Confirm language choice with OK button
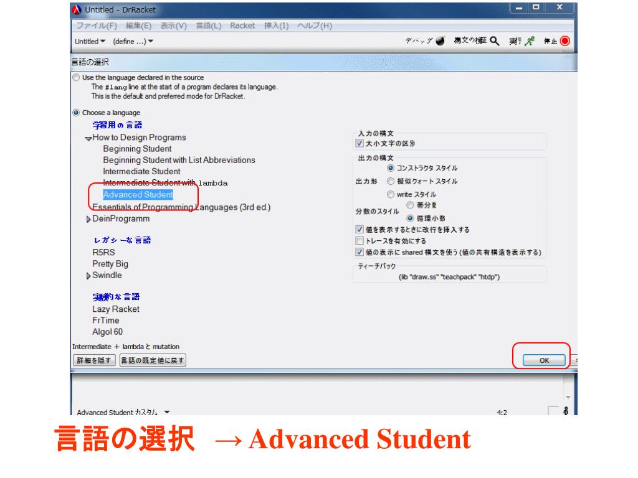Screen dimensions: 638x478 point(544,360)
